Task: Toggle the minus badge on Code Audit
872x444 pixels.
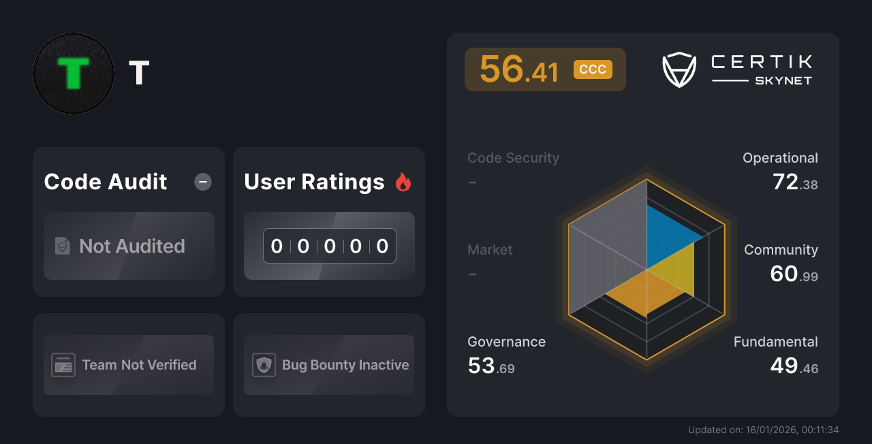Action: 202,182
